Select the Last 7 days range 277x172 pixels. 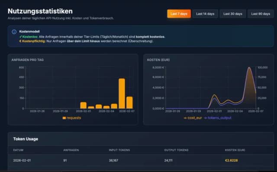(179, 14)
